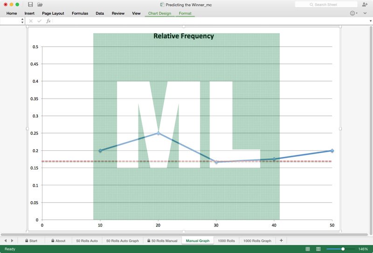Click the zoom level slider handle

coord(343,249)
